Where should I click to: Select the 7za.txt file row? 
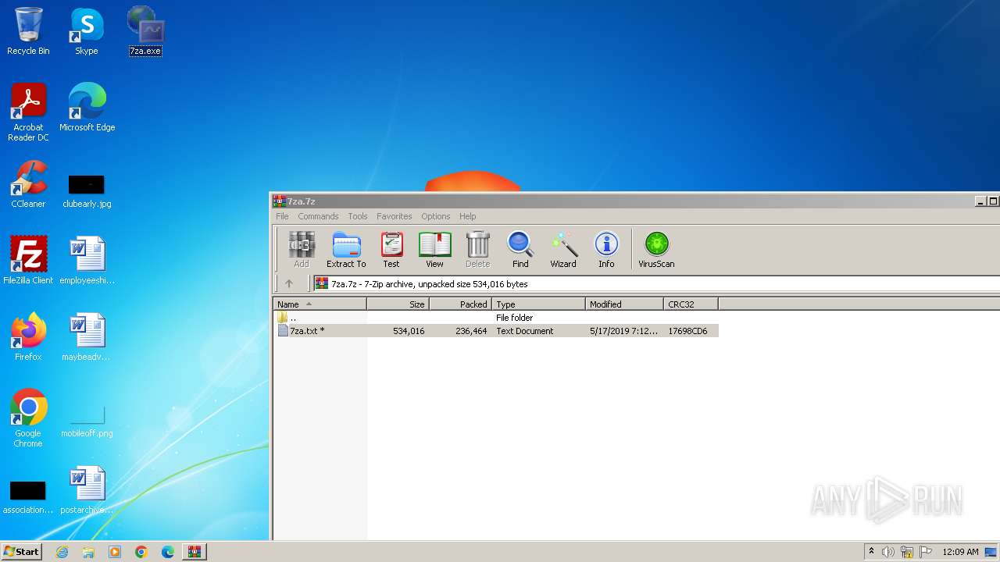coord(496,331)
